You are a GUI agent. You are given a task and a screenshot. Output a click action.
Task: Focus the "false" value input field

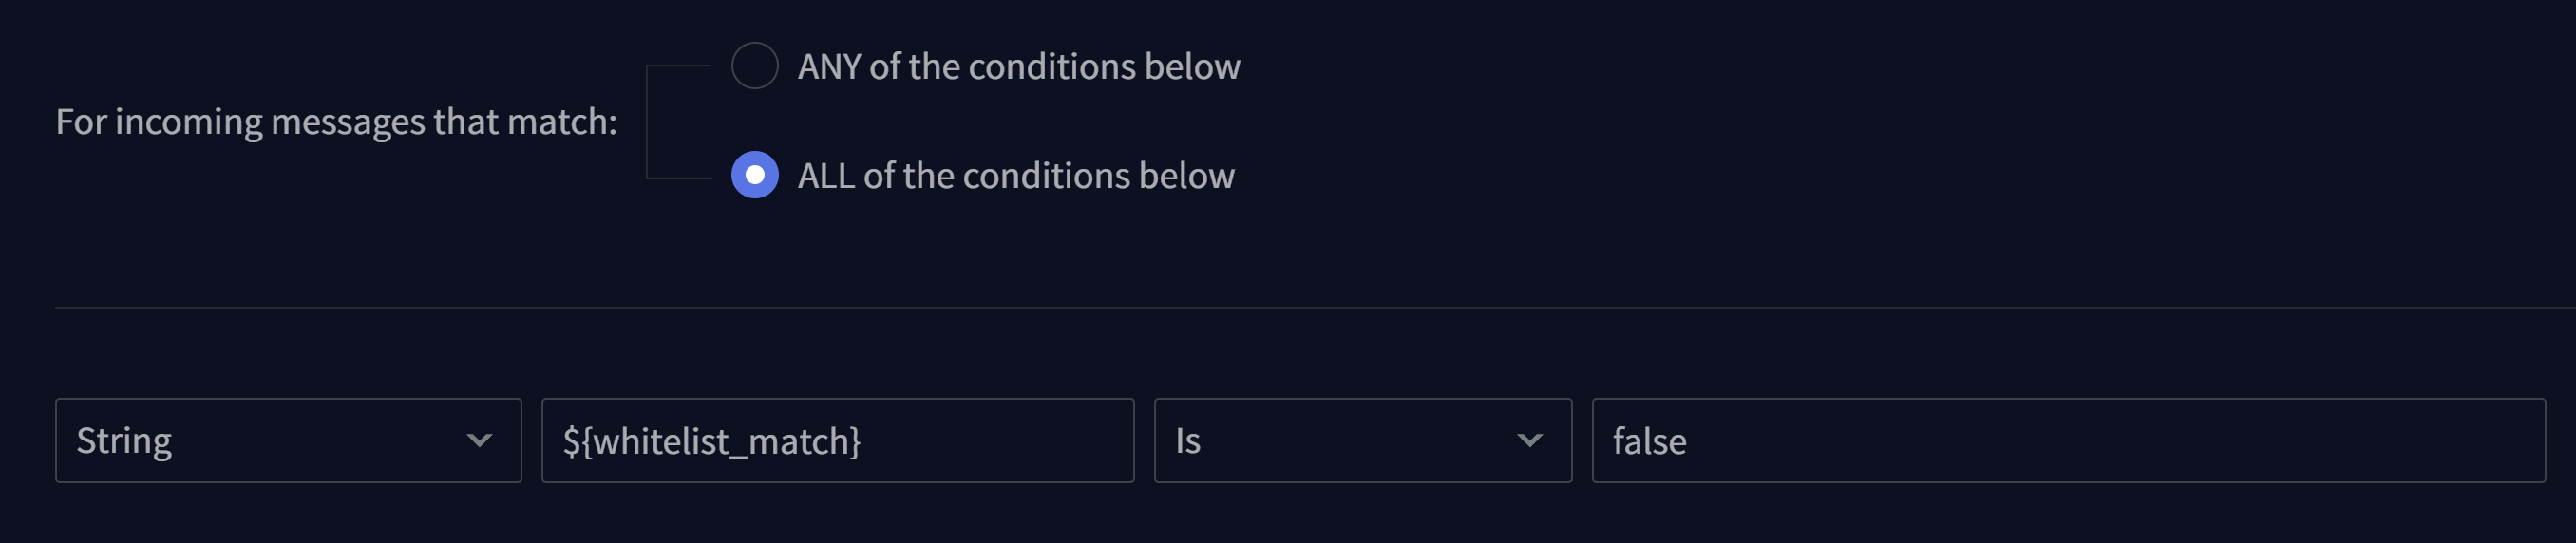point(2068,441)
